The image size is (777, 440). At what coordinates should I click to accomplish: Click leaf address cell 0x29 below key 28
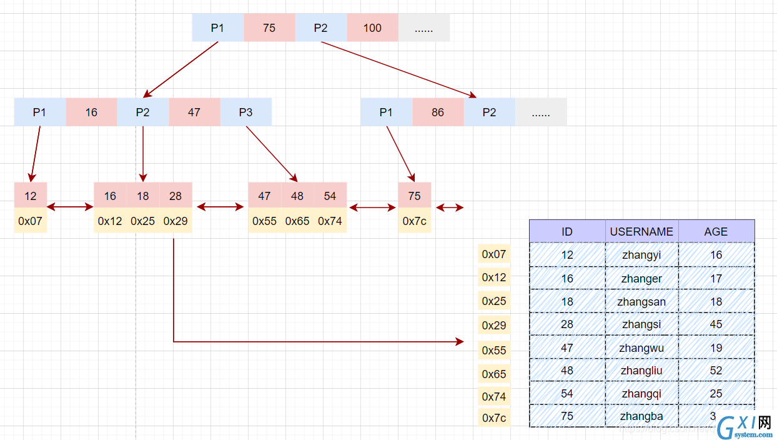[176, 220]
